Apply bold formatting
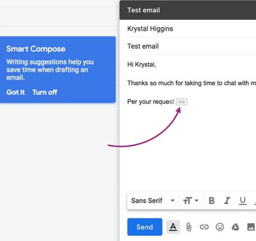Viewport: 256px width, 241px height. tap(211, 201)
